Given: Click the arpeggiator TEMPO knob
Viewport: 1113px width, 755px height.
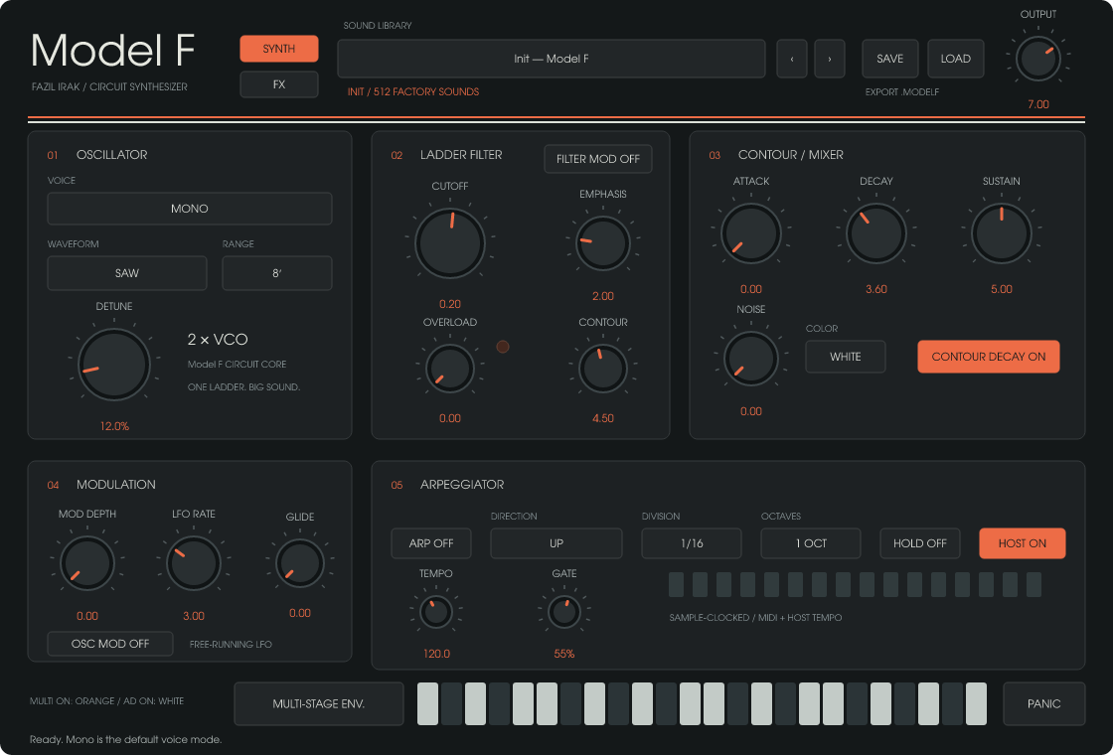Looking at the screenshot, I should 436,612.
